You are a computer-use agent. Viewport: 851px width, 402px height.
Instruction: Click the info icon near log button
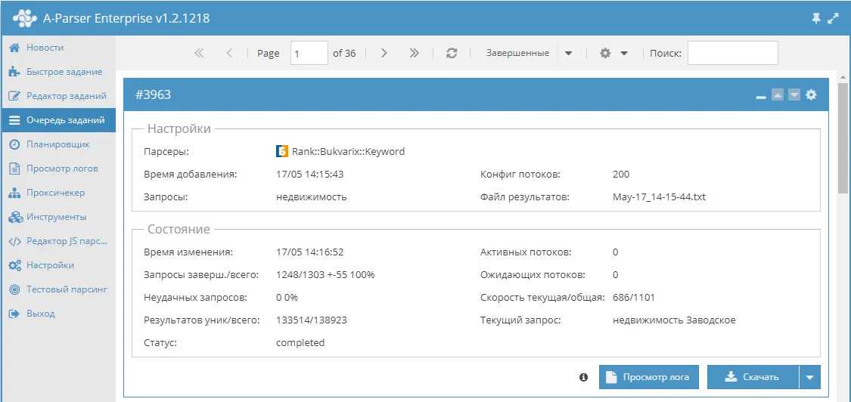coord(583,377)
